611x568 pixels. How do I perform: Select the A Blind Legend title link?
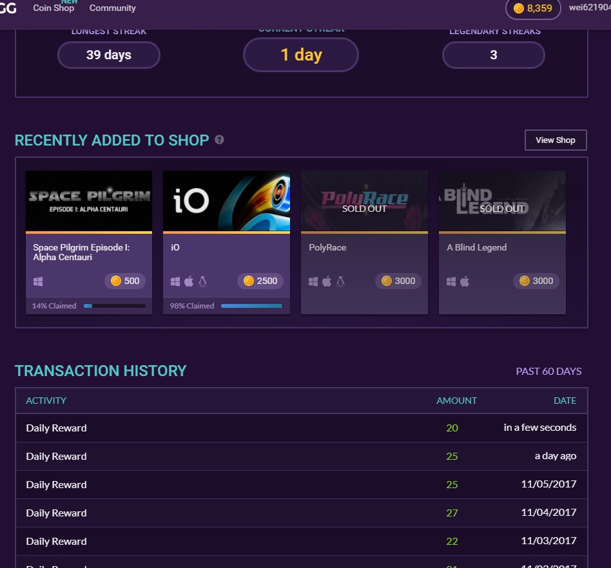[x=476, y=247]
